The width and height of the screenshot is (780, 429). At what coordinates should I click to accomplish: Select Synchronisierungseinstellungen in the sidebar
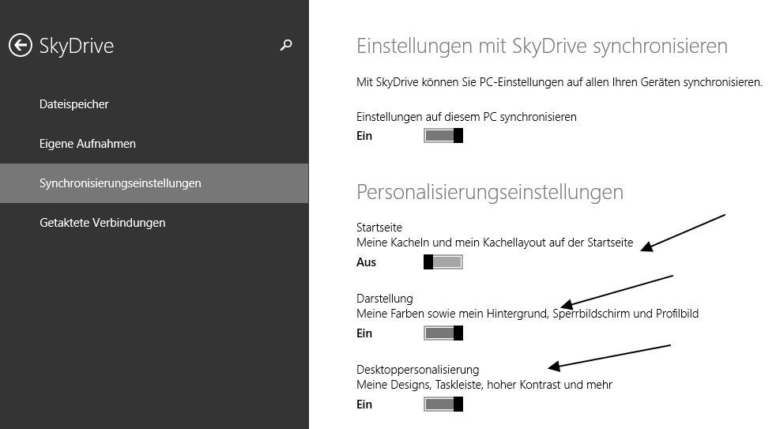click(154, 183)
